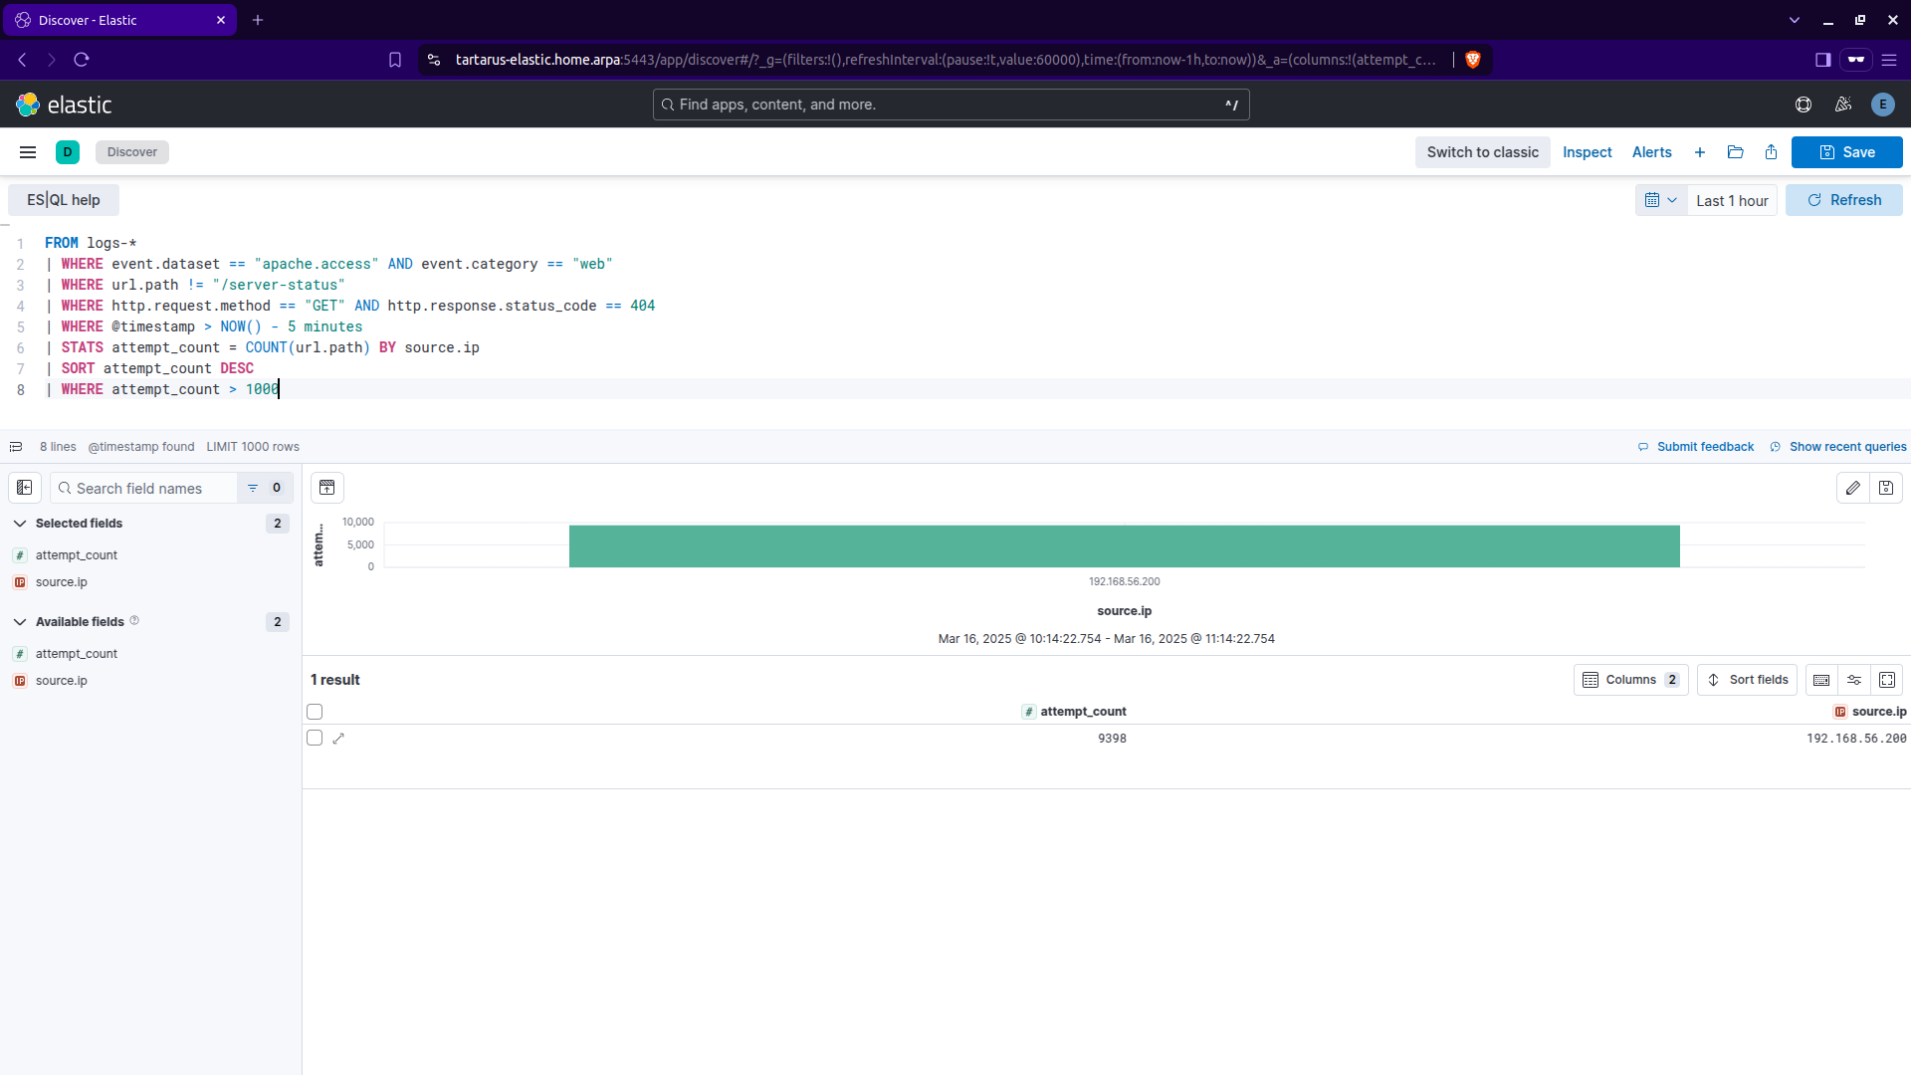Click the save visualization icon
The width and height of the screenshot is (1911, 1075).
pyautogui.click(x=1886, y=488)
